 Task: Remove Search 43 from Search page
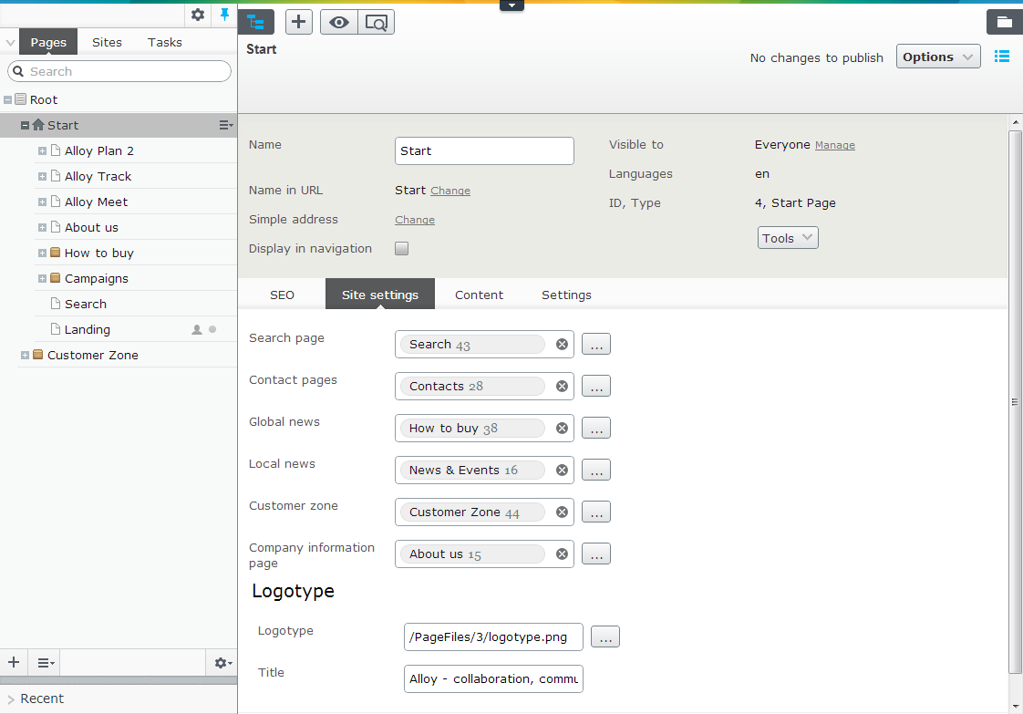pos(562,344)
